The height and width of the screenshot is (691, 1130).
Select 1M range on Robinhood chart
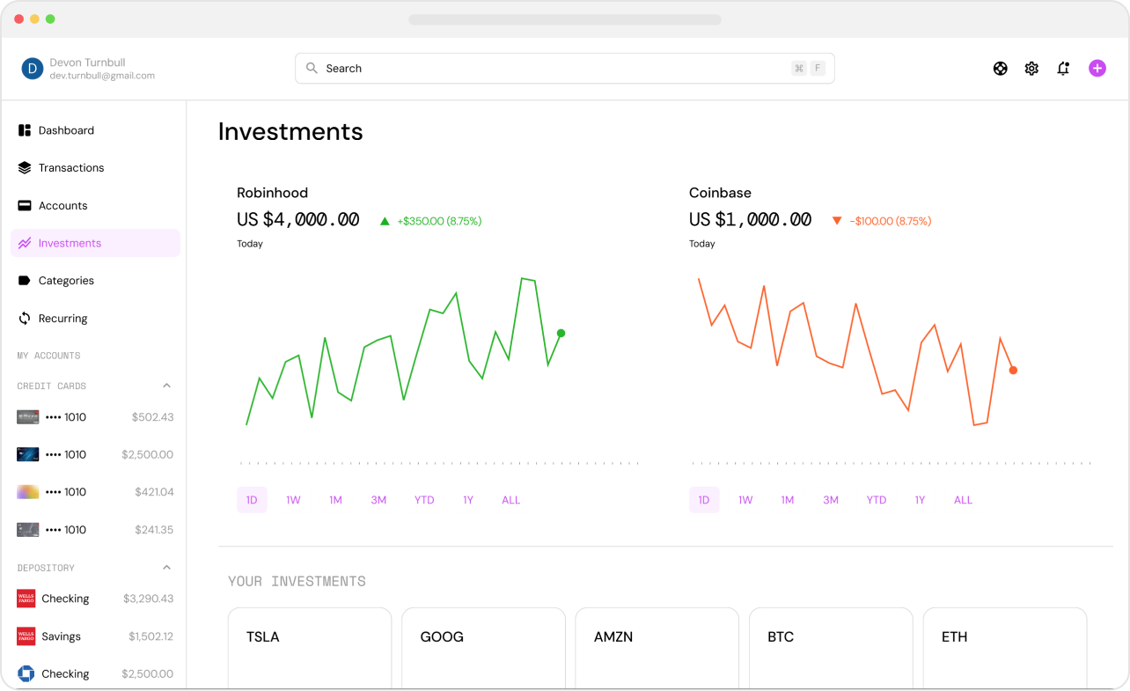tap(335, 500)
